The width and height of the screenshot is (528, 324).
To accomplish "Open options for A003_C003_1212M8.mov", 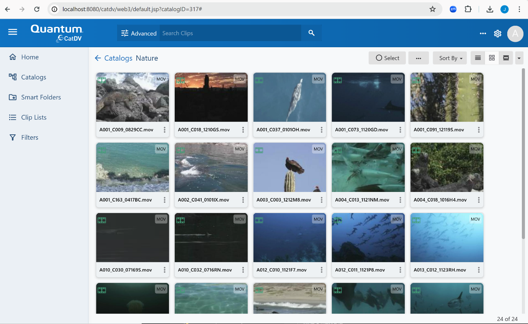I will click(x=322, y=200).
